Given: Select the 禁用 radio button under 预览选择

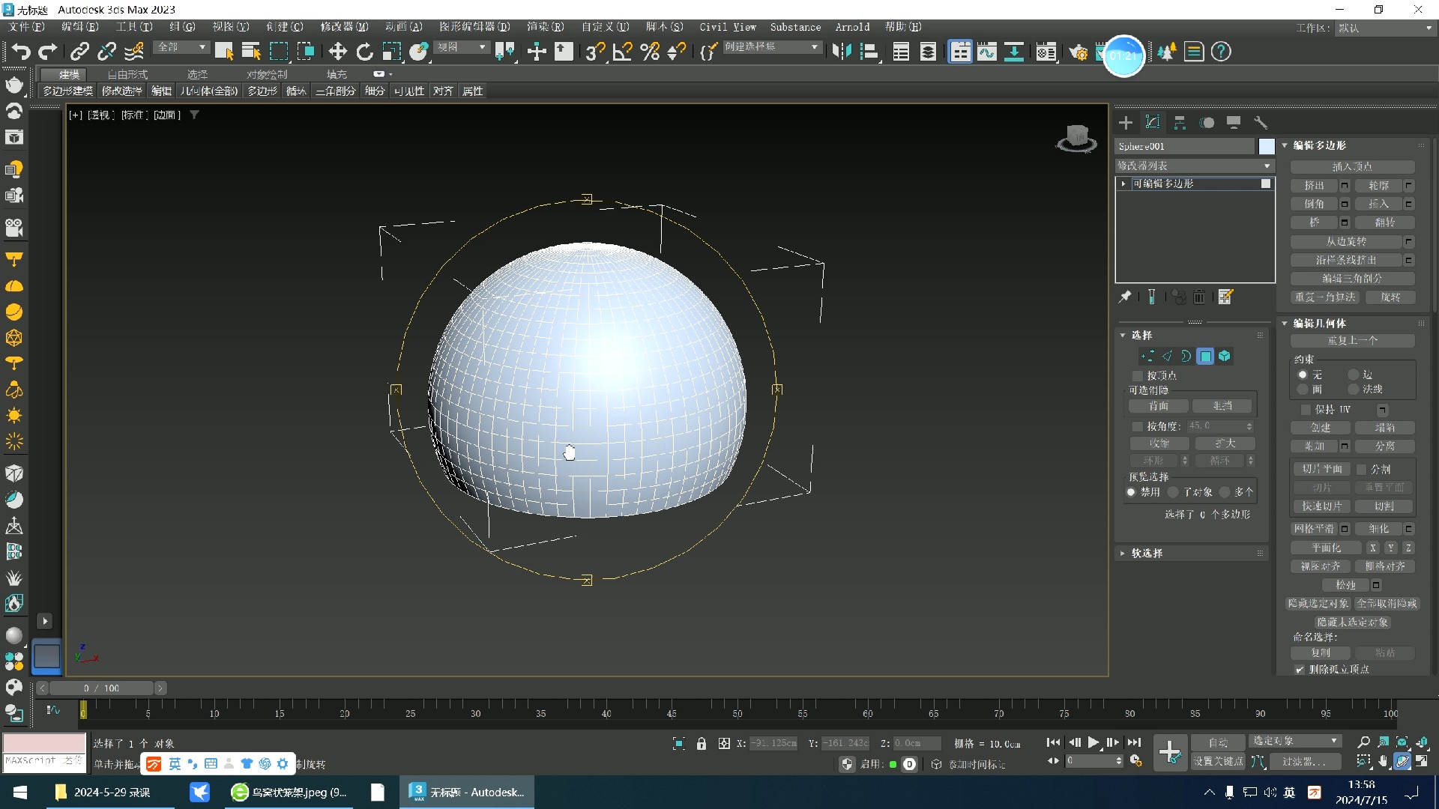Looking at the screenshot, I should tap(1132, 492).
